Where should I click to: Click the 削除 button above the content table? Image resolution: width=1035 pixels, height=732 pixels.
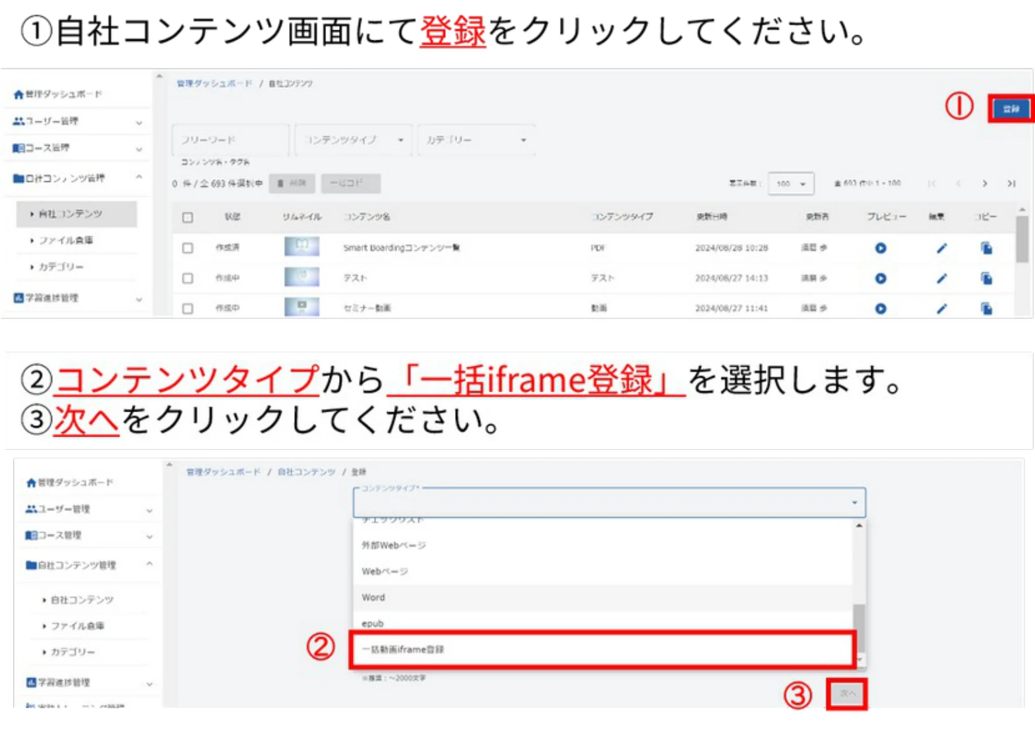[x=292, y=183]
